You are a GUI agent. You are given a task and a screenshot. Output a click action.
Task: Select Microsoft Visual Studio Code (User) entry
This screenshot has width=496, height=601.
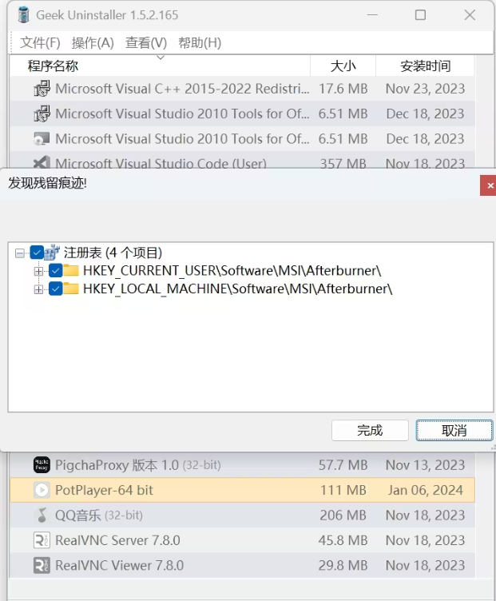(161, 163)
